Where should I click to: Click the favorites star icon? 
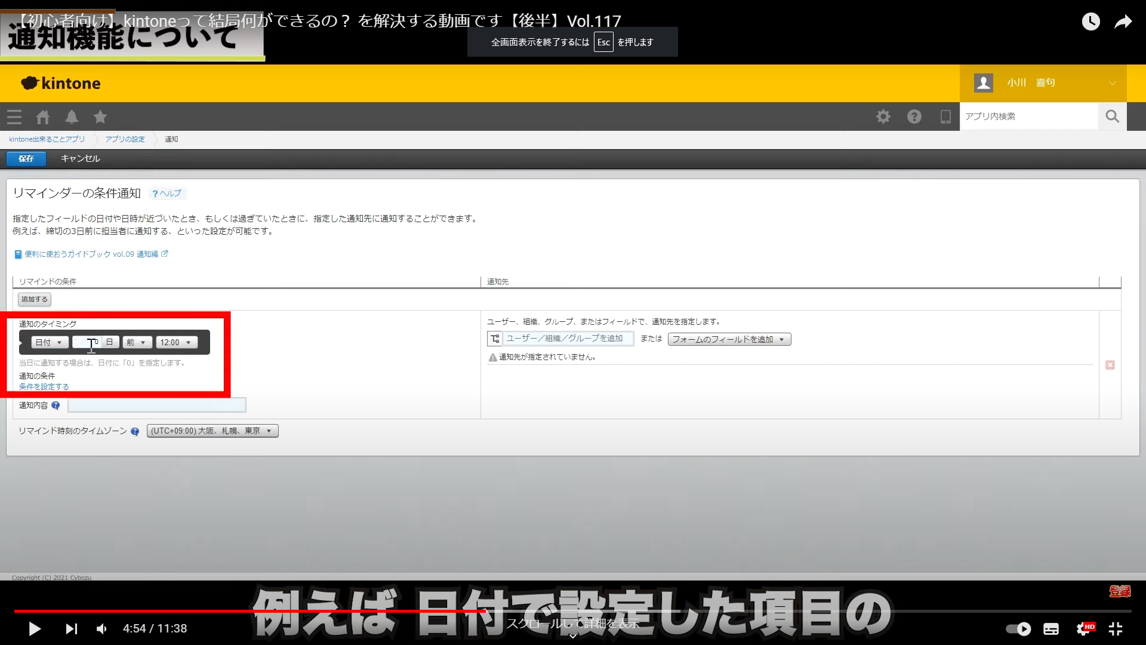pyautogui.click(x=100, y=117)
